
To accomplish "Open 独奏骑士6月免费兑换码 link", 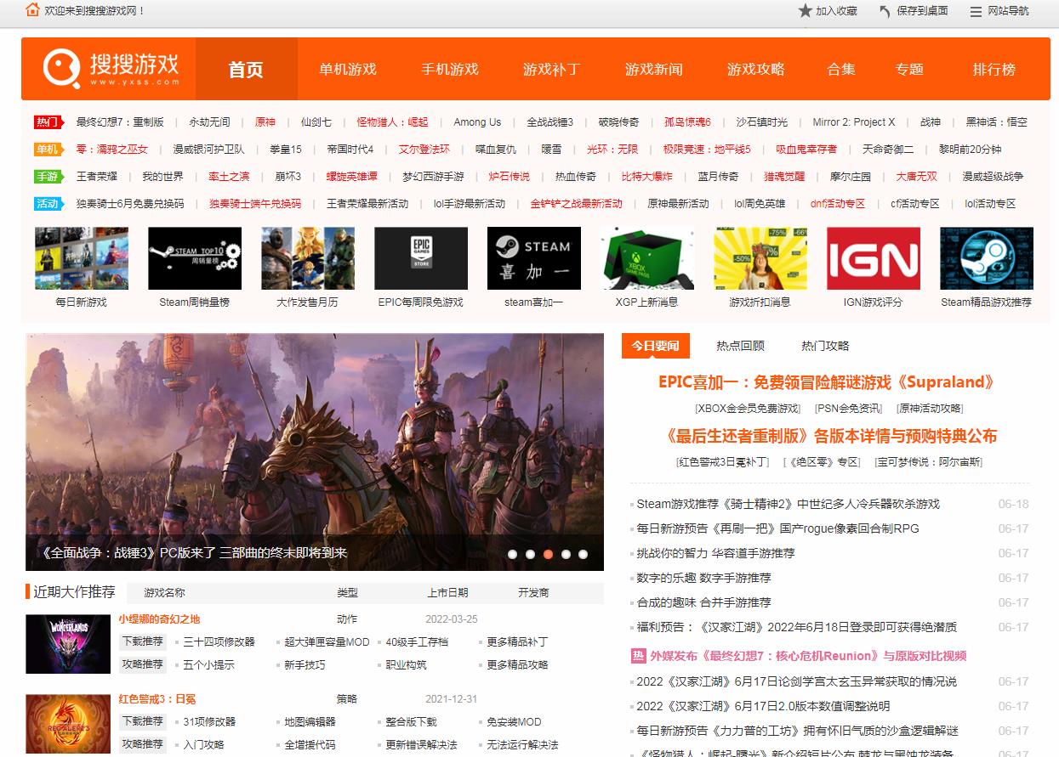I will click(130, 204).
